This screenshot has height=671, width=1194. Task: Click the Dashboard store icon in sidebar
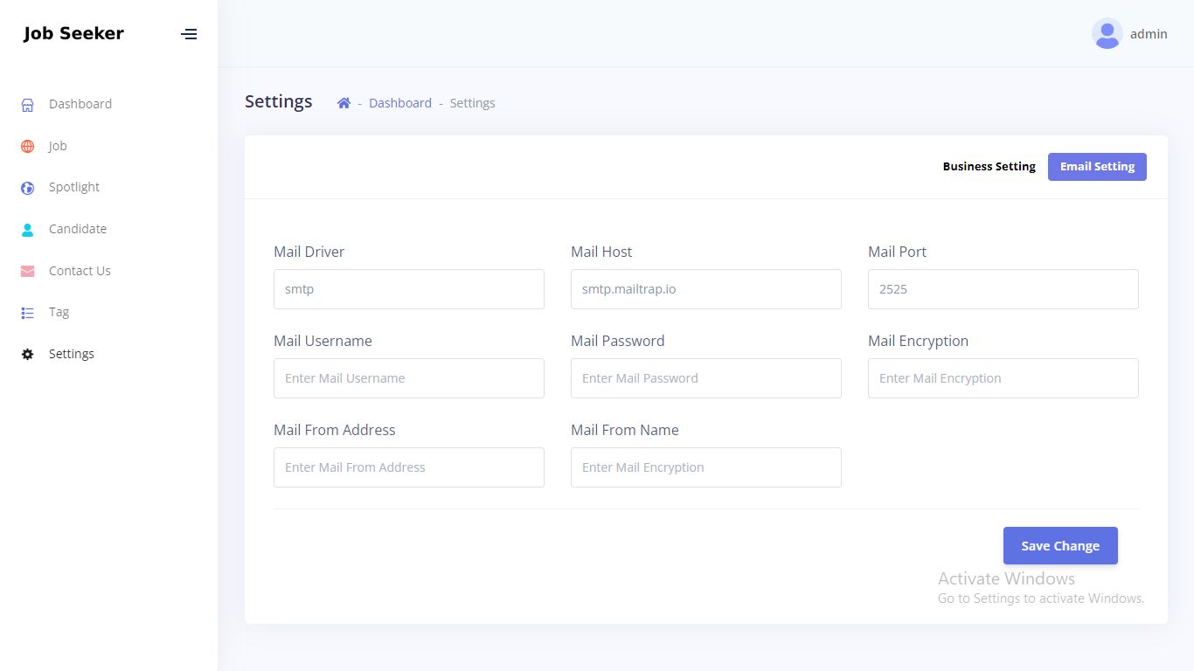27,105
